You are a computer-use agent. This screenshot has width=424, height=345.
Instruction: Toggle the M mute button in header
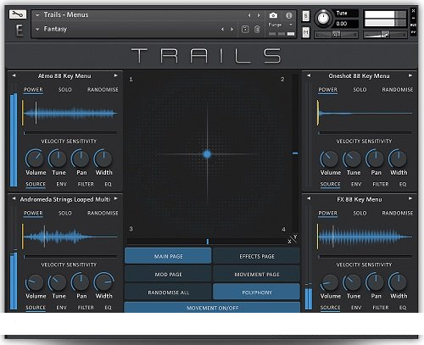coord(305,32)
